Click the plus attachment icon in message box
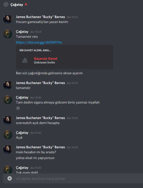Screen dimensions: 143x188 click(10, 178)
